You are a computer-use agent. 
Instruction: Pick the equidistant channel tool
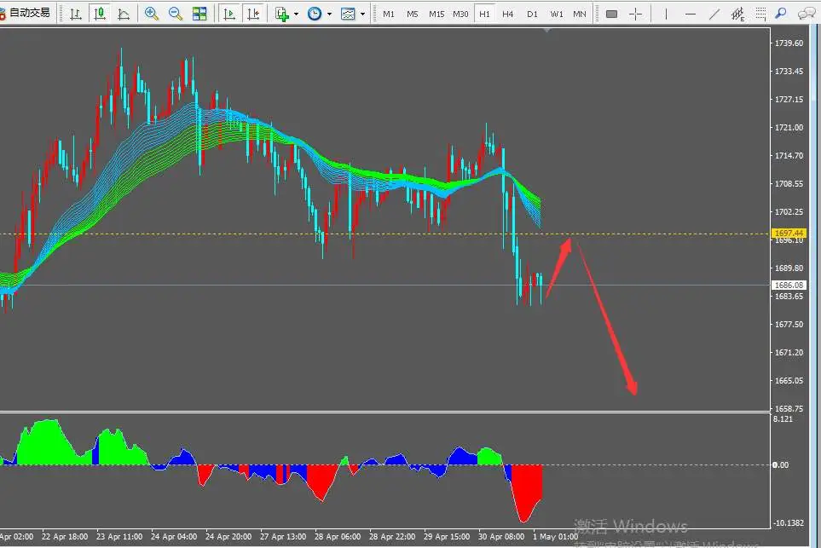[x=737, y=14]
